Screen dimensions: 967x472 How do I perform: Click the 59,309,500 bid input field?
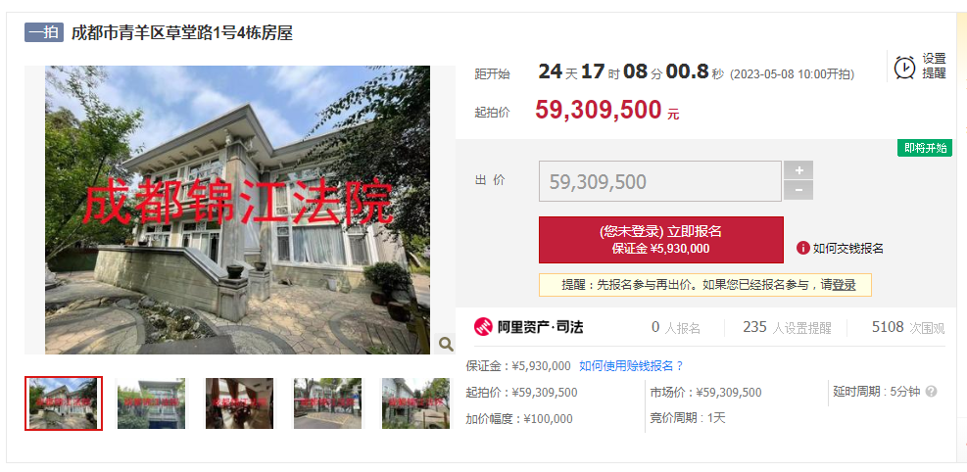click(x=660, y=181)
